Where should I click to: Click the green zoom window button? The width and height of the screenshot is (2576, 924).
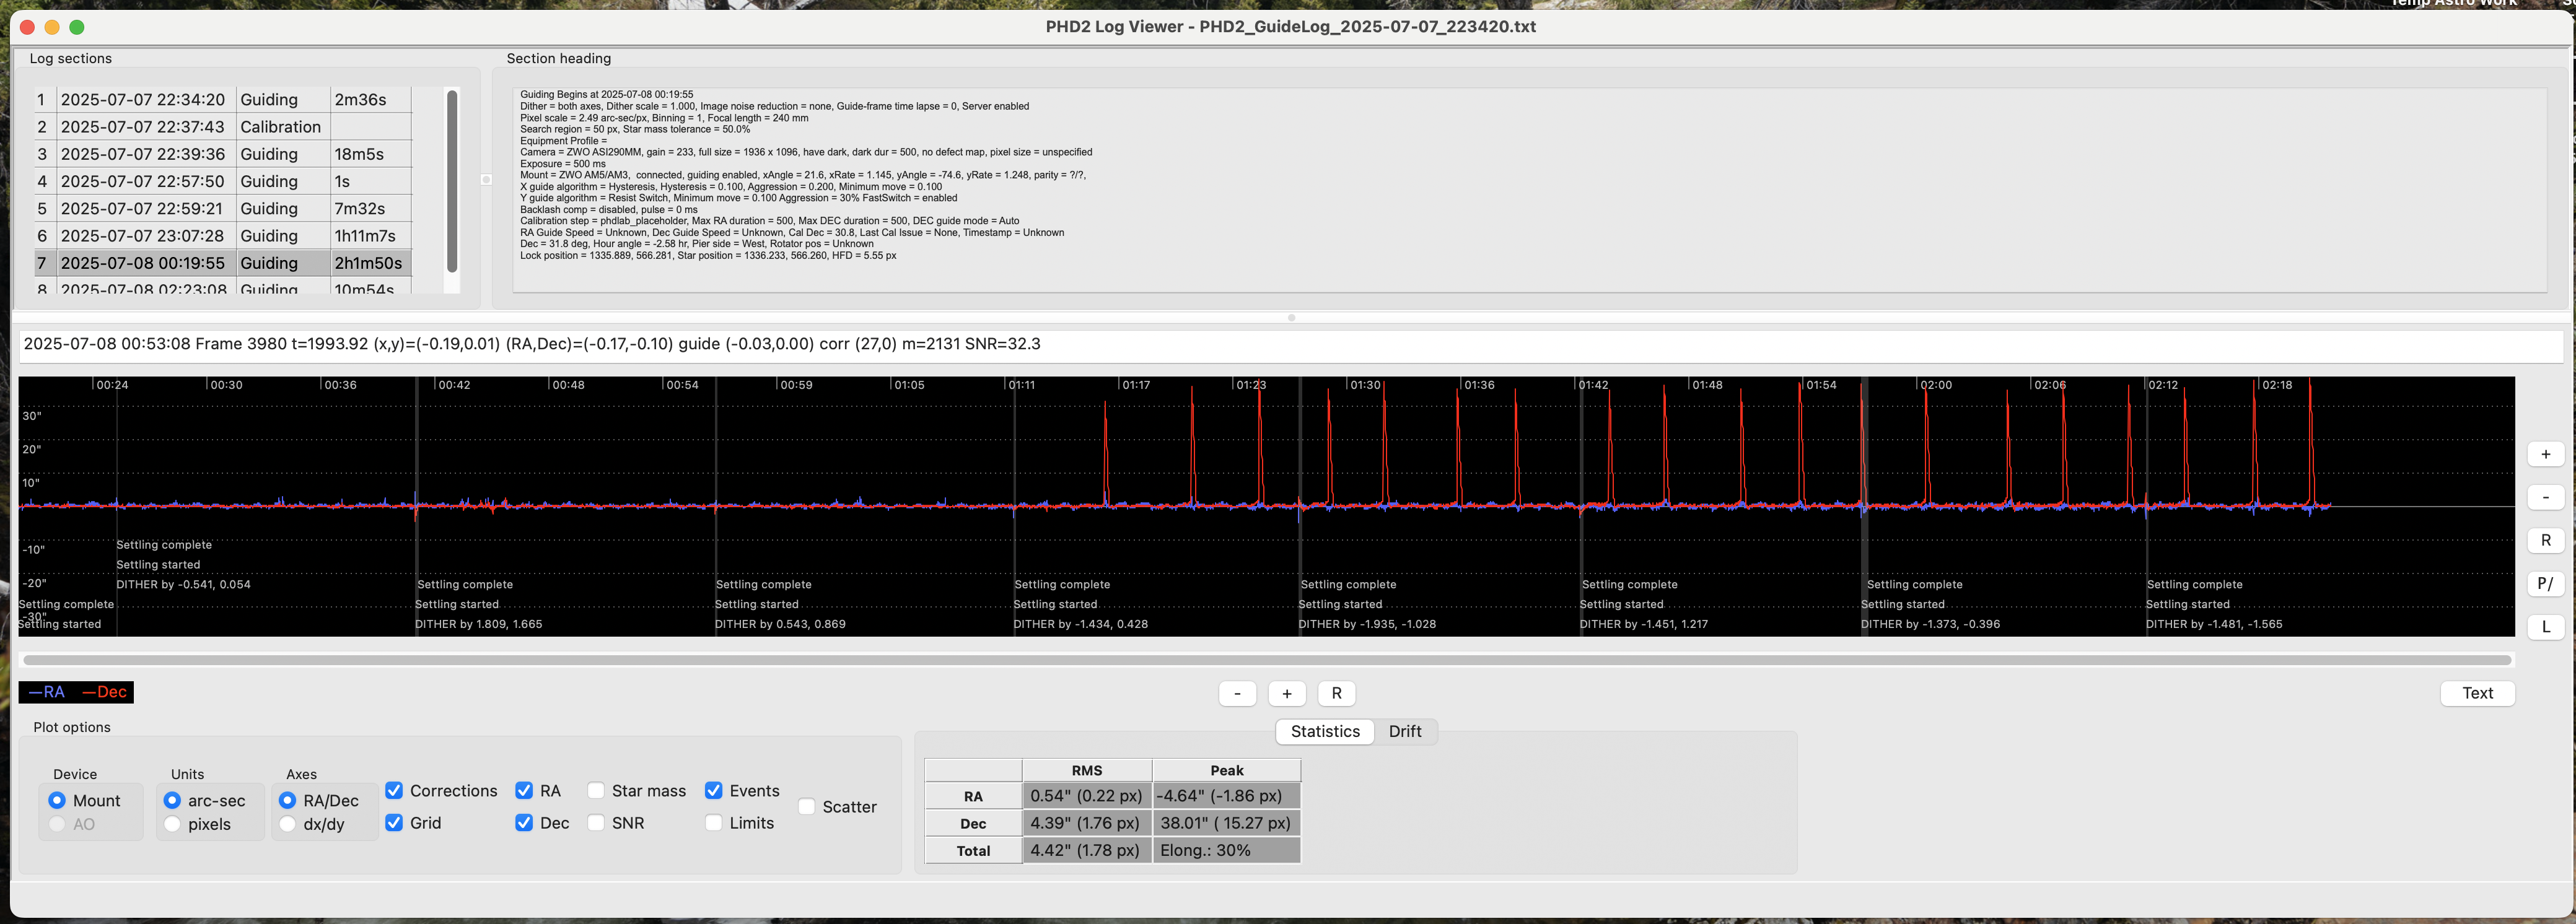click(x=77, y=27)
